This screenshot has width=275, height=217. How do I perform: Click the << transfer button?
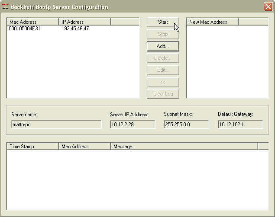point(163,82)
